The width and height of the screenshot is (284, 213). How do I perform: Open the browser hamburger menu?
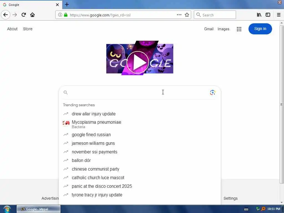279,15
